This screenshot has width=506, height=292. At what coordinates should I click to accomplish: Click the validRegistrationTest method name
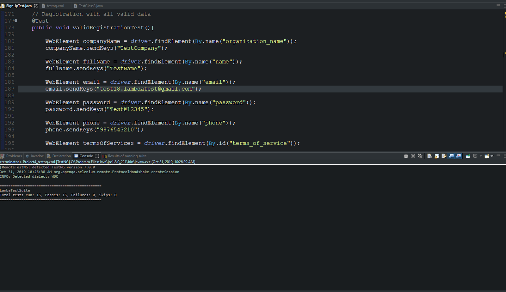click(108, 27)
